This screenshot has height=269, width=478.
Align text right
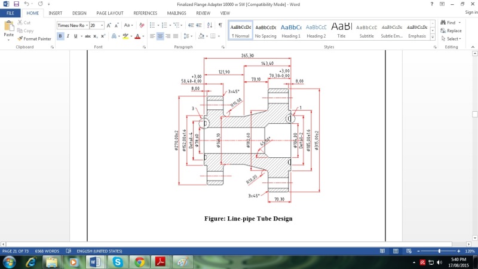tap(168, 36)
